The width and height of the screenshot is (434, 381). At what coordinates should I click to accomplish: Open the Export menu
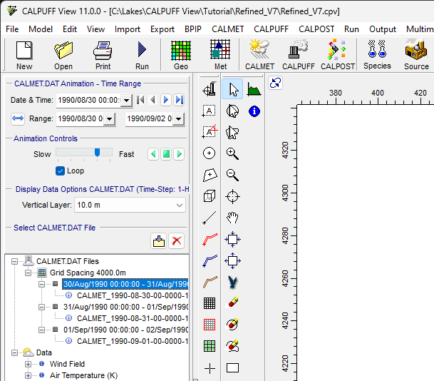[x=162, y=29]
